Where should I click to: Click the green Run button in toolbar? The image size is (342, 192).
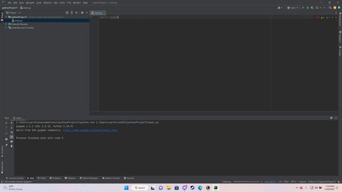pyautogui.click(x=303, y=7)
